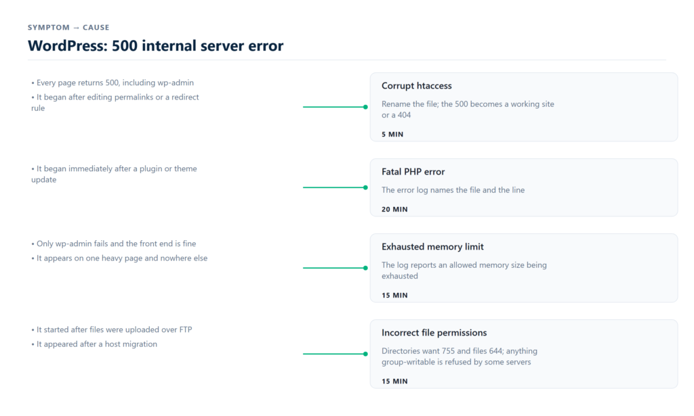Click '15 MIN' in Exhausted memory limit card
Viewport: 694px width, 416px height.
(394, 296)
